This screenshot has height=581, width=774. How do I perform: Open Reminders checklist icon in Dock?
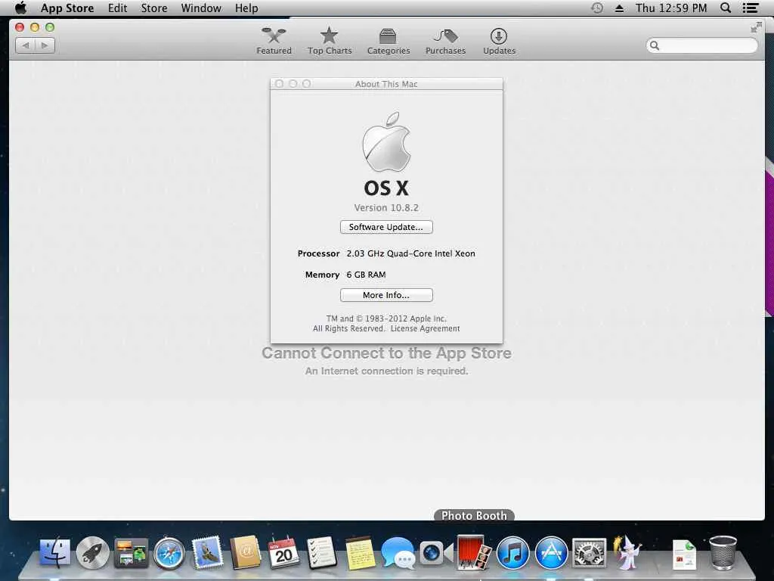point(322,553)
